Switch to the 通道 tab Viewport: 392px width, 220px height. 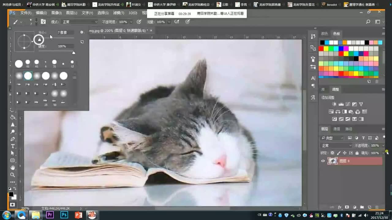coord(337,129)
